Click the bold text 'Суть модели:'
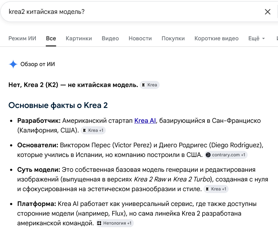This screenshot has height=233, width=278. pyautogui.click(x=39, y=170)
